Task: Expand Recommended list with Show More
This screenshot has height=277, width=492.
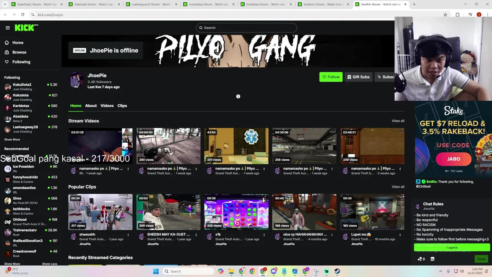Action: 12,264
